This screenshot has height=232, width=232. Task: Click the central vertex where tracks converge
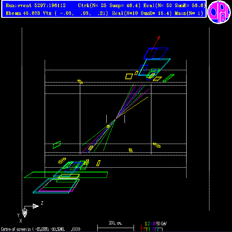pyautogui.click(x=115, y=119)
